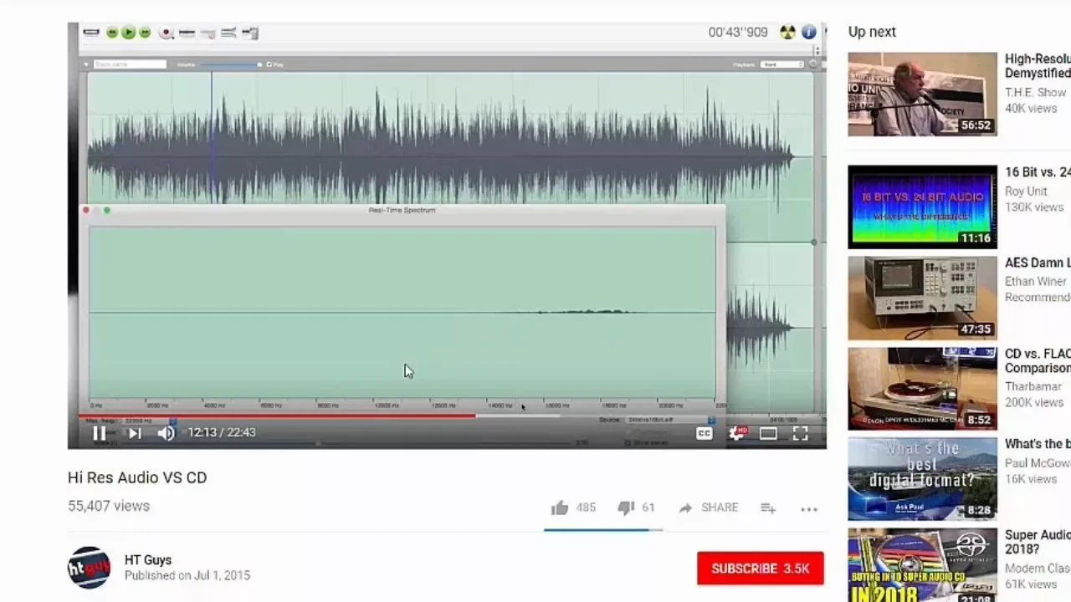Open the 'AES Damn L' video title

pyautogui.click(x=1038, y=263)
